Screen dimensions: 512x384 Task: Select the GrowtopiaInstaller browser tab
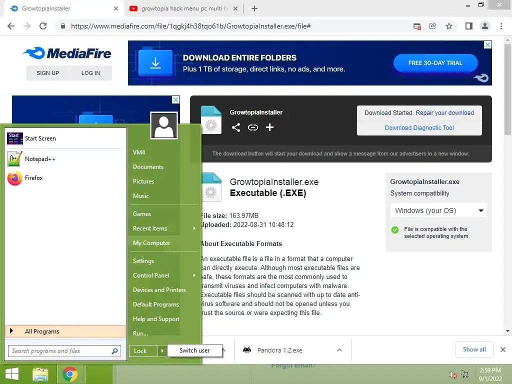point(63,8)
